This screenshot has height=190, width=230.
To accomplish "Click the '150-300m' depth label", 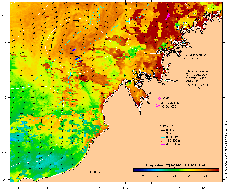I will [173, 141].
